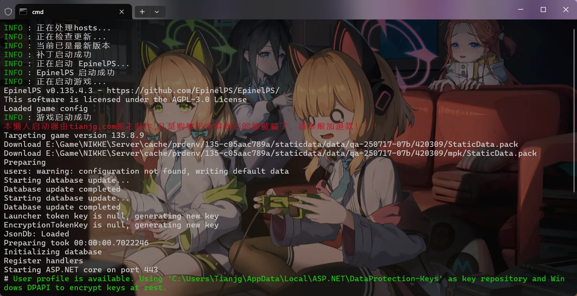Image resolution: width=577 pixels, height=296 pixels.
Task: Click the DataProtection-Keys path in green text
Action: coord(305,278)
